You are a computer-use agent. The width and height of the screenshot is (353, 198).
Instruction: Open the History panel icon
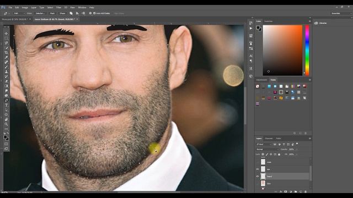[x=251, y=23]
